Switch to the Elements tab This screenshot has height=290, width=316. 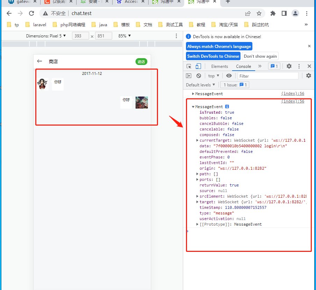(x=220, y=66)
